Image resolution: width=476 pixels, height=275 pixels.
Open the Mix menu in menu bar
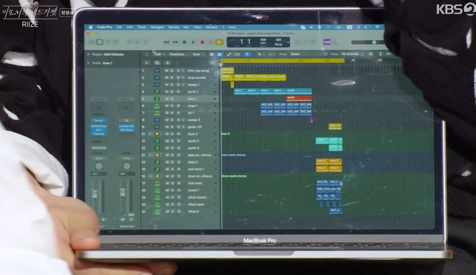tap(186, 27)
